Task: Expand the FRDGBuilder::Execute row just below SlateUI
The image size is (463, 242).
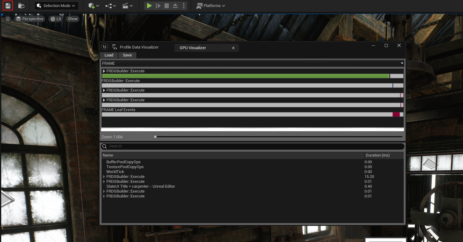Action: [x=104, y=191]
